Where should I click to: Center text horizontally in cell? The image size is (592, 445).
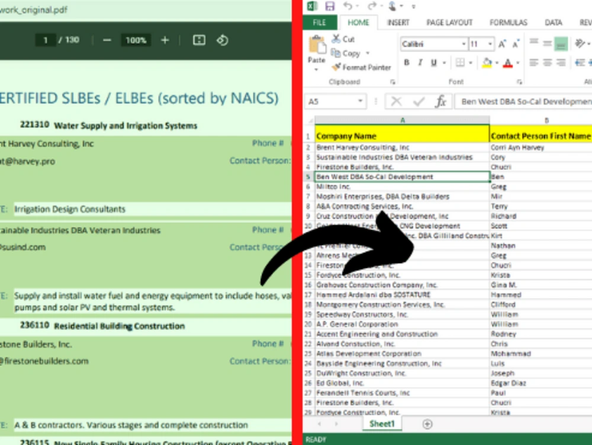pos(547,63)
